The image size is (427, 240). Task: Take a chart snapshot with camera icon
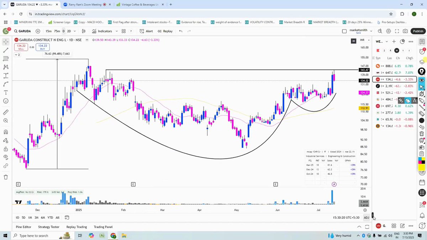(x=405, y=31)
